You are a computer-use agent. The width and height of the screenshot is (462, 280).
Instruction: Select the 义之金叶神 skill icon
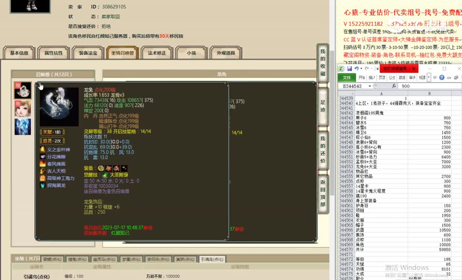click(43, 149)
